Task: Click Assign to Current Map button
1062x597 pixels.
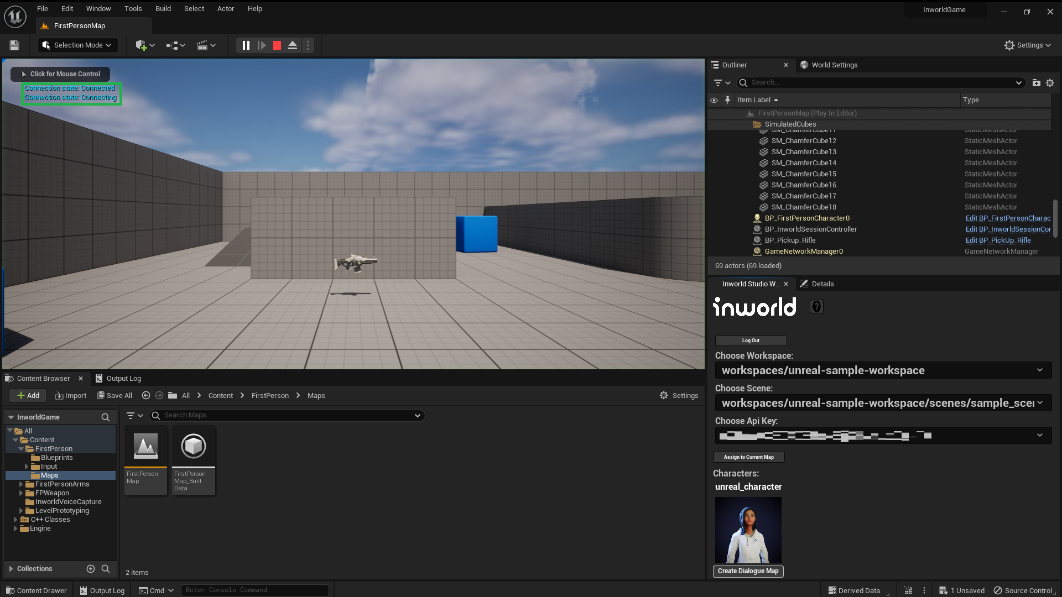Action: pos(749,457)
